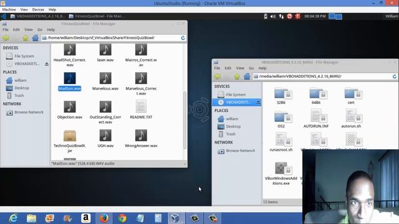Select Macros_Correct.wav file icon

[141, 50]
